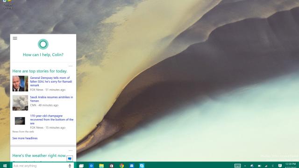Click 'FOX News · 15 minutes ago' text
299x168 pixels.
tap(48, 127)
